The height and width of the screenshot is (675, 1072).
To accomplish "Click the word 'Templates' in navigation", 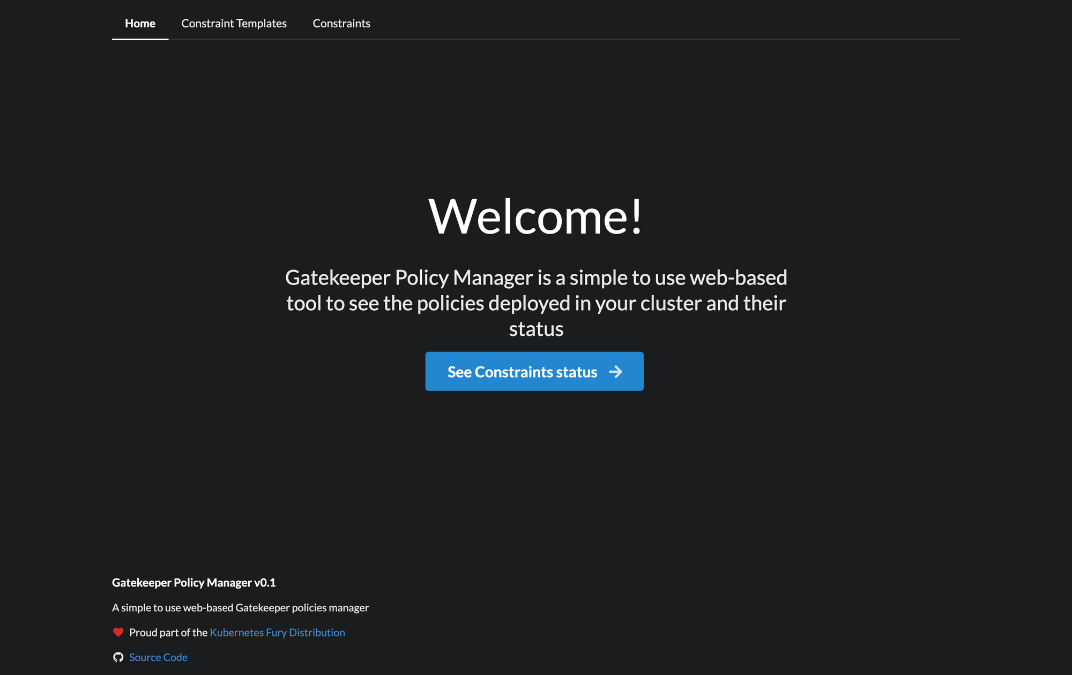I will pyautogui.click(x=262, y=24).
